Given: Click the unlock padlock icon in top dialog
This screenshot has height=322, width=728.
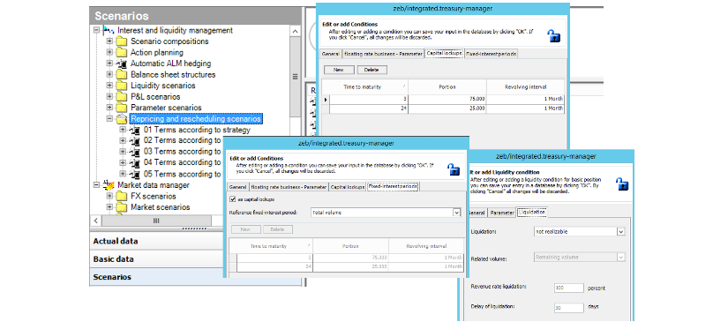Looking at the screenshot, I should point(553,36).
